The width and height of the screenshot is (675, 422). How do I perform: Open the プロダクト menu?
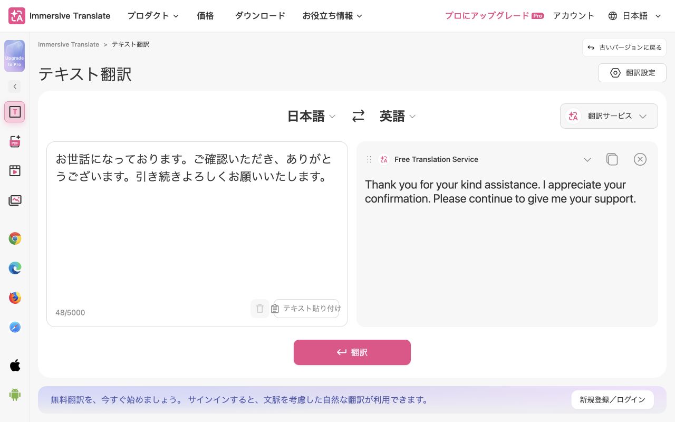[153, 16]
